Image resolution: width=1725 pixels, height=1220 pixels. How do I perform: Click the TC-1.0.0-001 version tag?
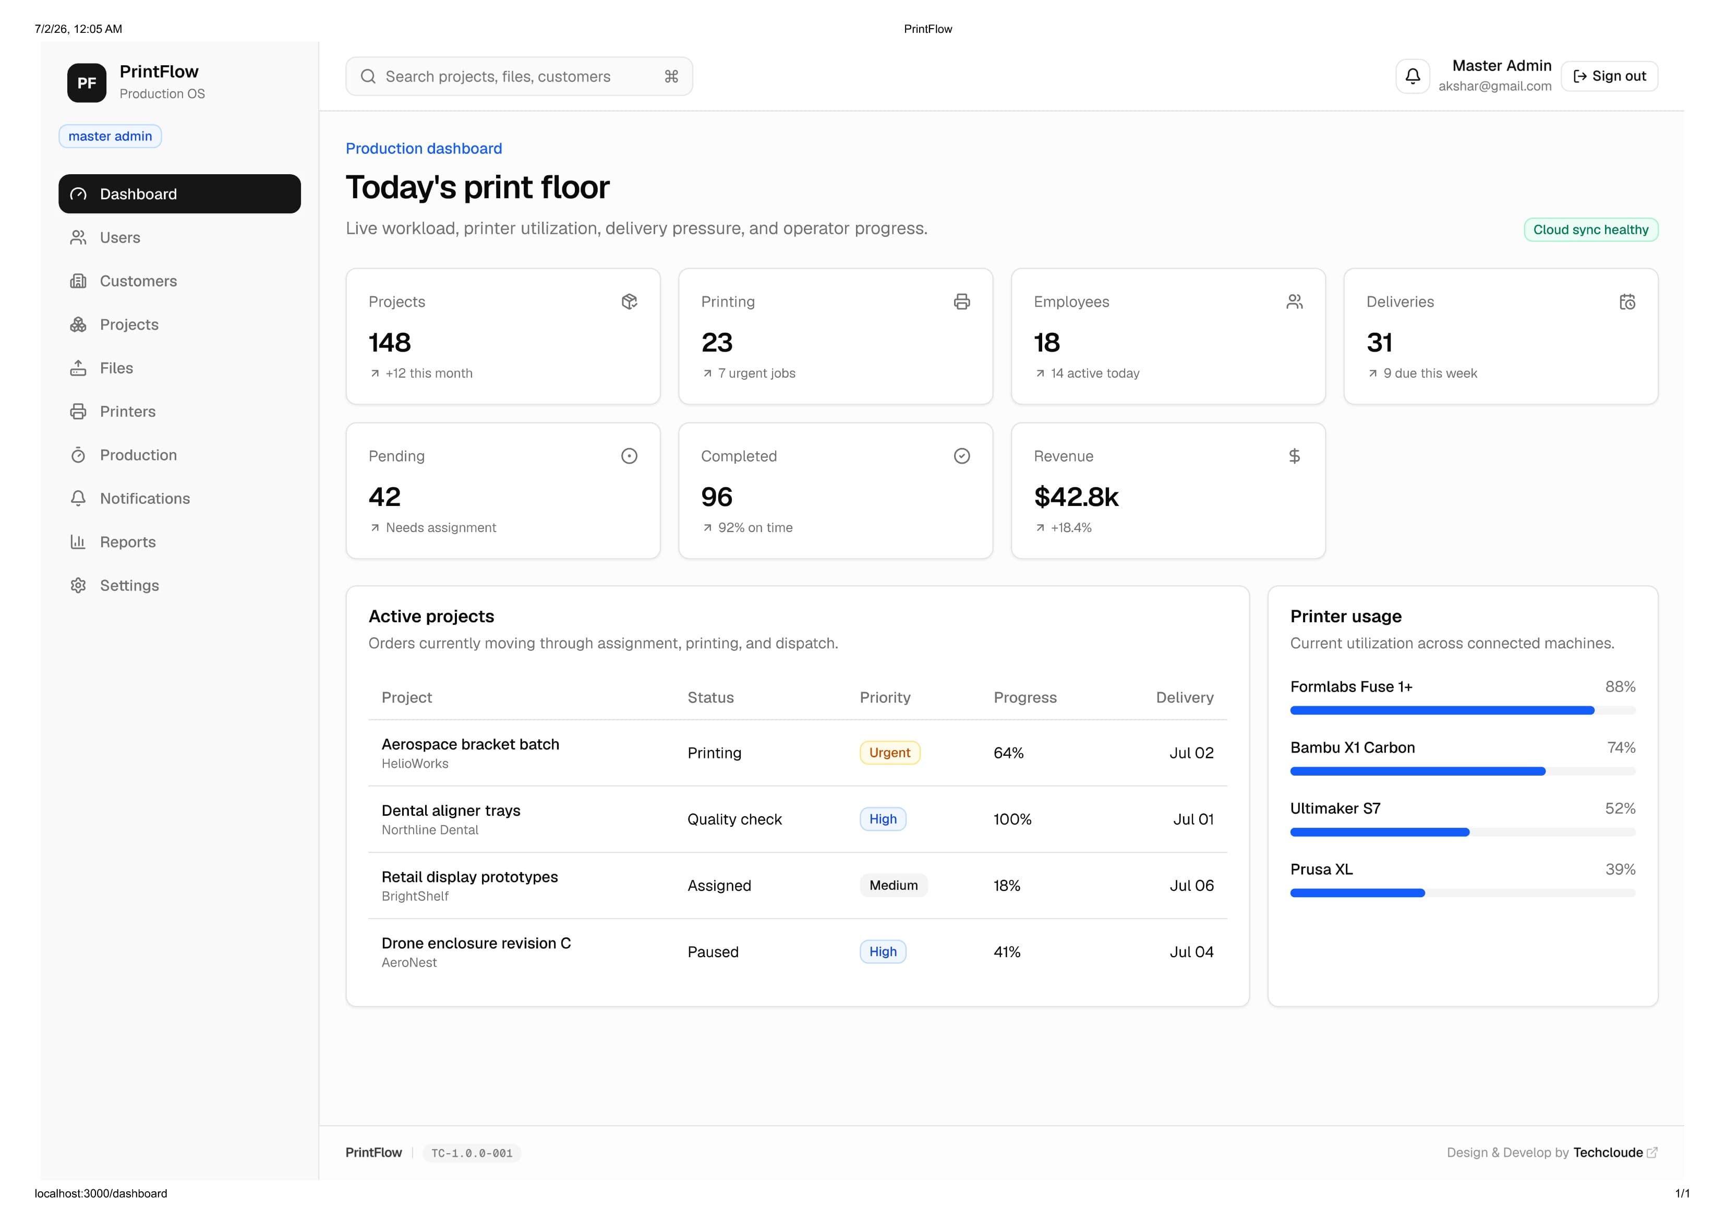472,1154
